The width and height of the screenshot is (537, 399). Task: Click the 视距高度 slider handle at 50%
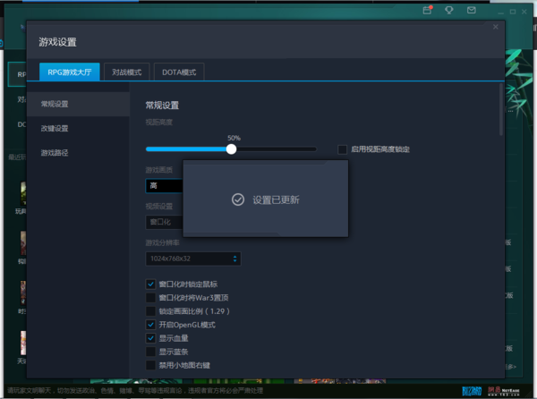click(x=232, y=149)
